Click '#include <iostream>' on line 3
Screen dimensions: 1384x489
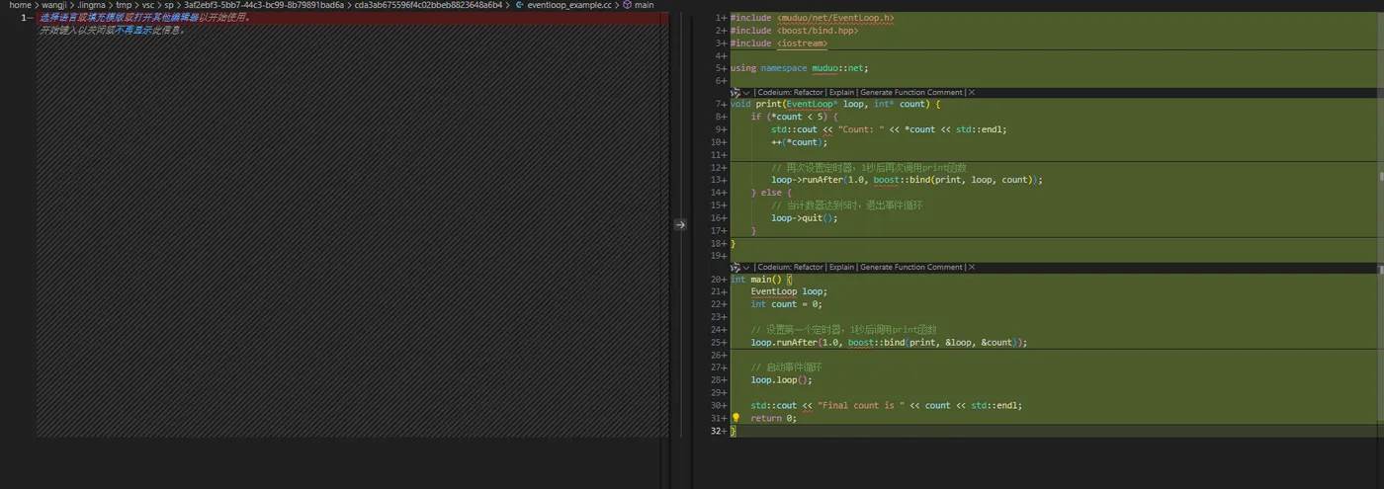coord(779,43)
